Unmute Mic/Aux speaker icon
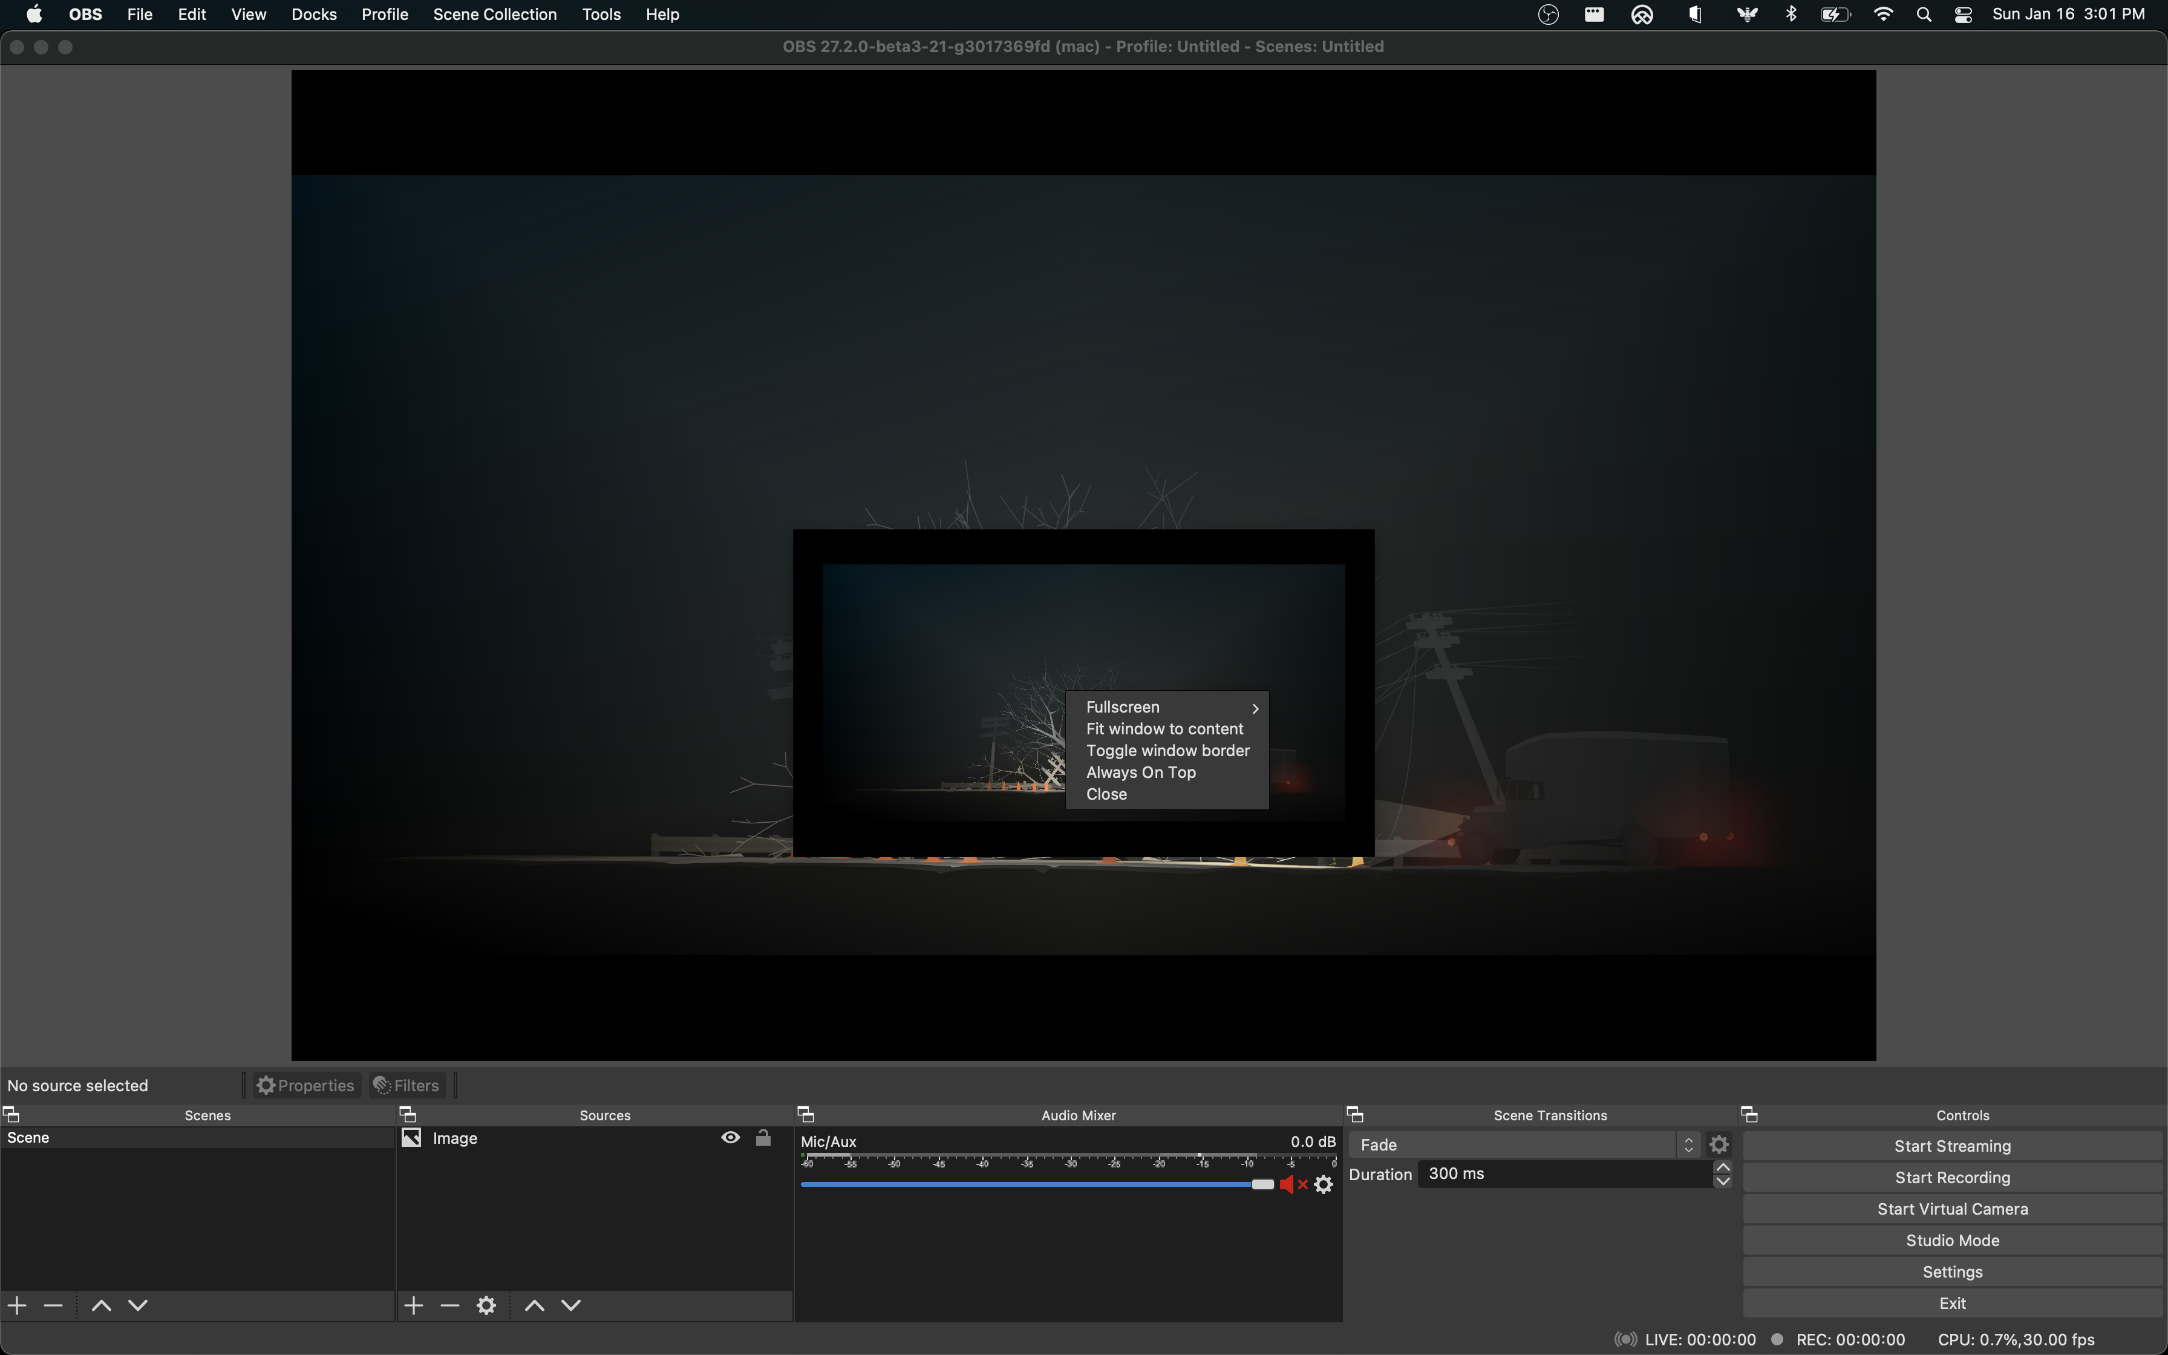The width and height of the screenshot is (2168, 1355). 1289,1185
